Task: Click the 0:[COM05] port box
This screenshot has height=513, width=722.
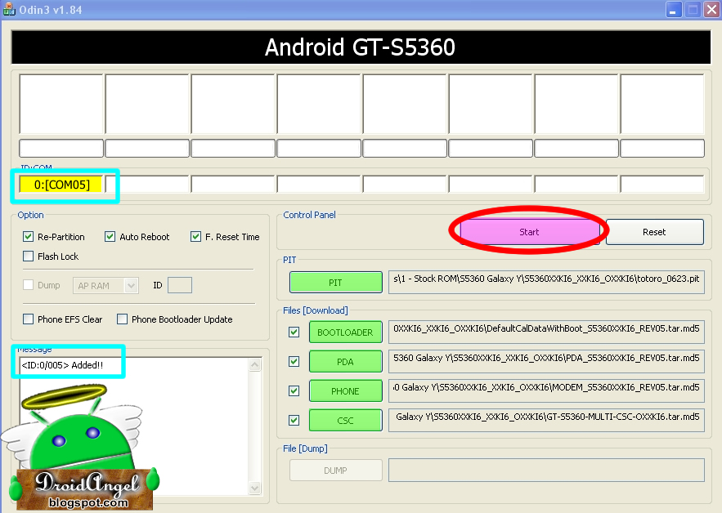Action: coord(61,185)
